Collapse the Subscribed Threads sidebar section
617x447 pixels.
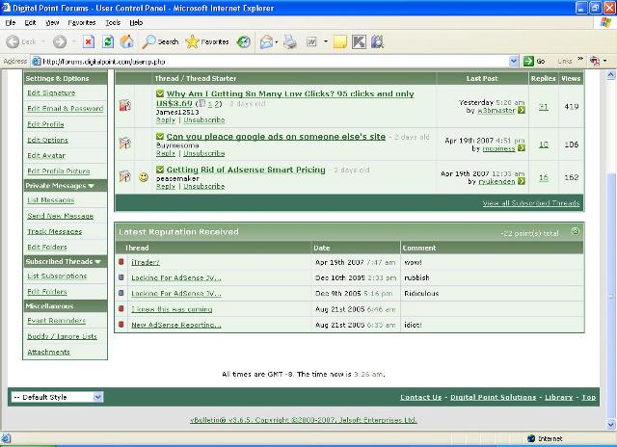(97, 261)
